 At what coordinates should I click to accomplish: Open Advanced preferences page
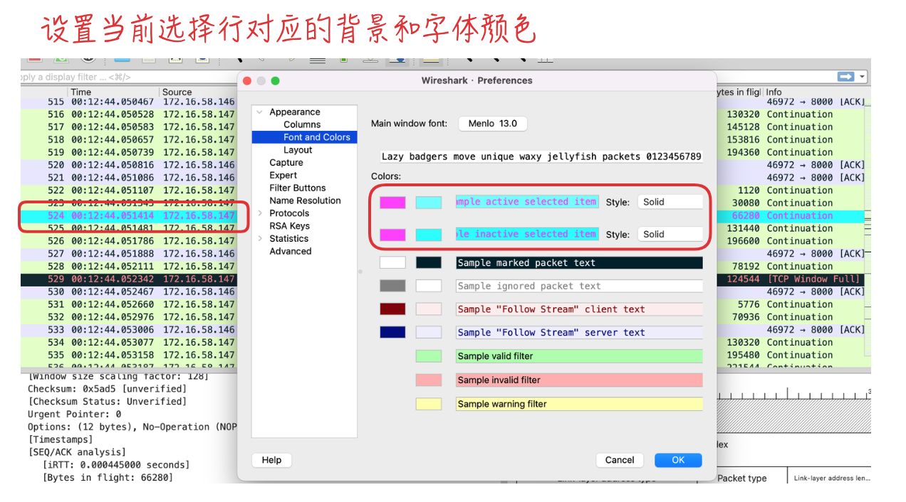coord(291,252)
